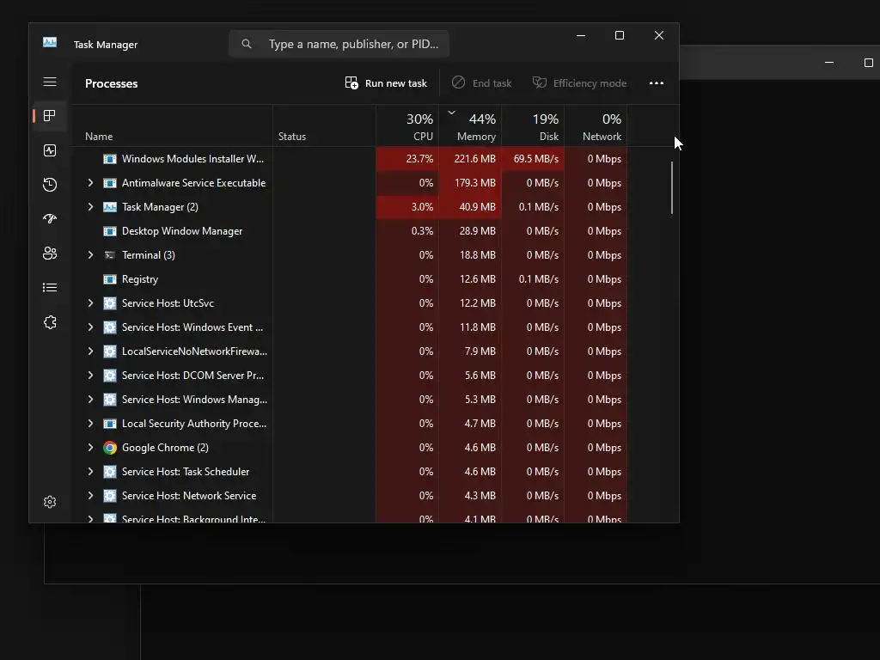Screen dimensions: 880x660
Task: Open the Performance page icon in sidebar
Action: 50,150
